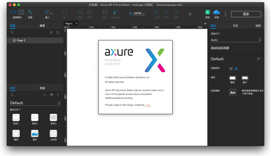Click the 共享 share cloud icon
The image size is (271, 156).
216,12
